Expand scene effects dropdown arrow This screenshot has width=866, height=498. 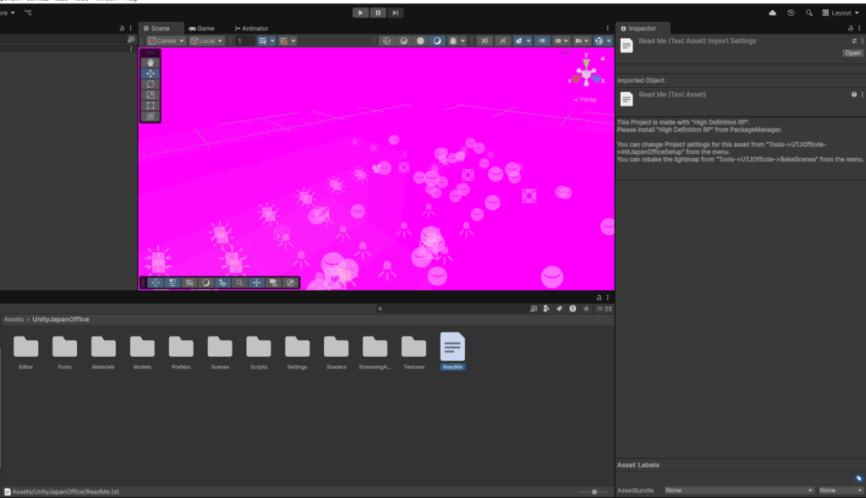click(529, 41)
